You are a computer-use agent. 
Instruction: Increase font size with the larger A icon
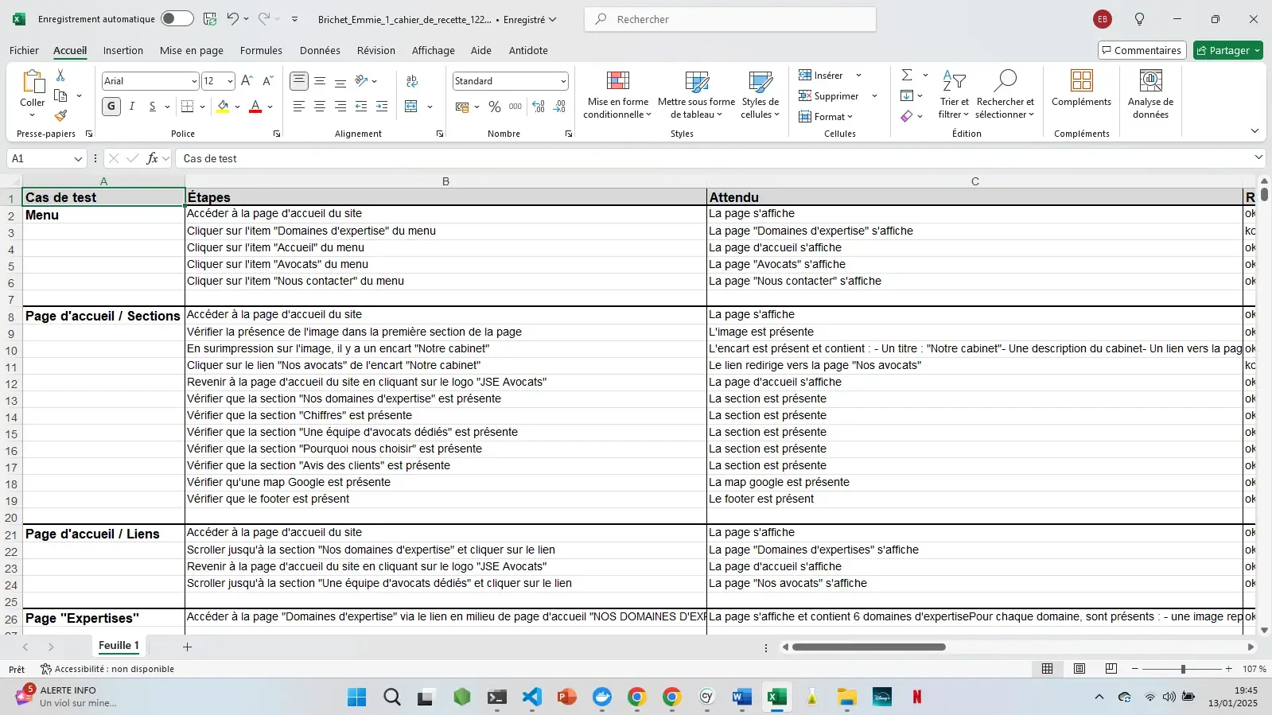pyautogui.click(x=247, y=81)
